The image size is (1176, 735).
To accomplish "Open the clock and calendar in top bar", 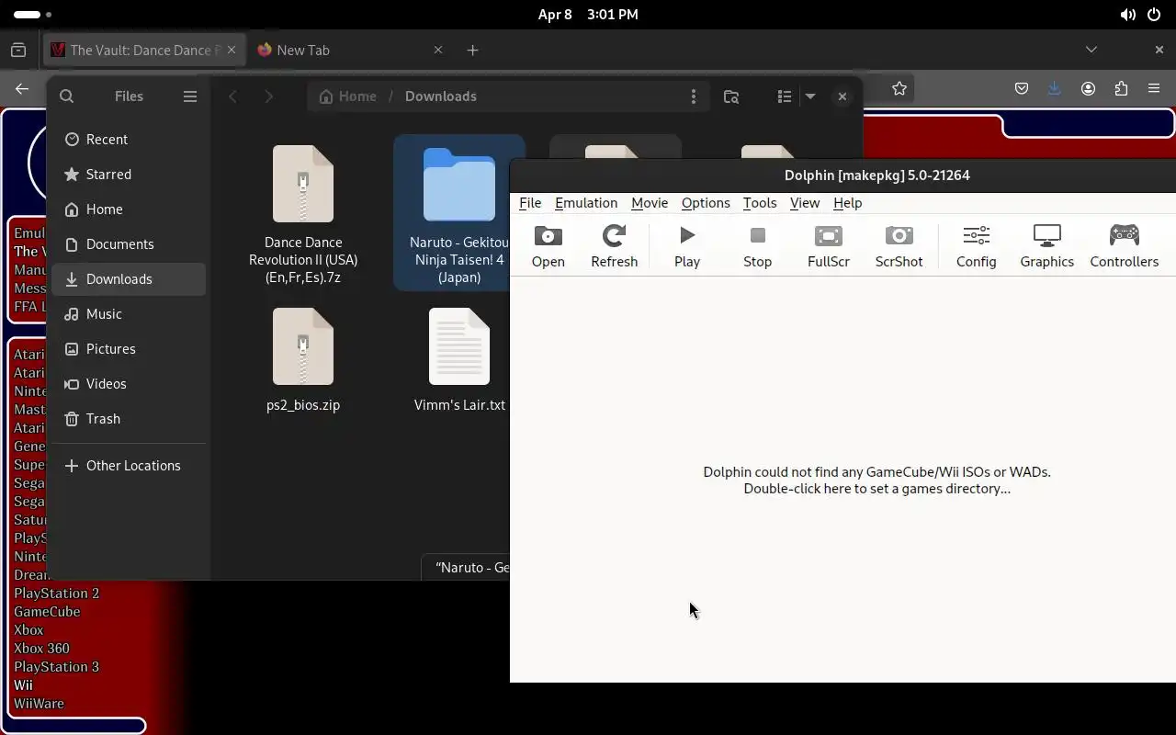I will tap(588, 15).
